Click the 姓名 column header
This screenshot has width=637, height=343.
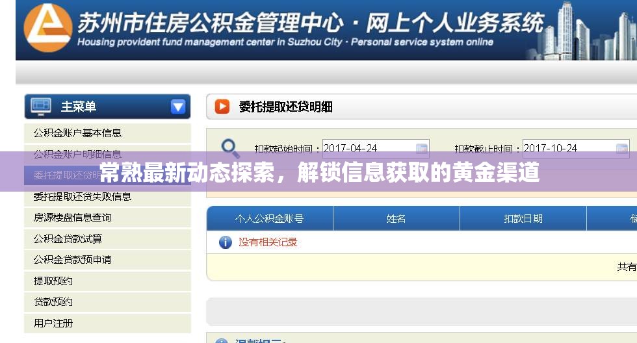(396, 218)
